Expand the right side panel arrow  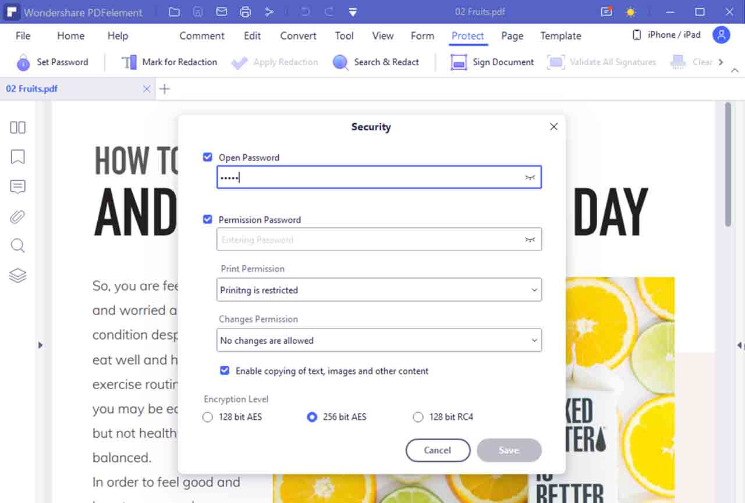(x=740, y=345)
